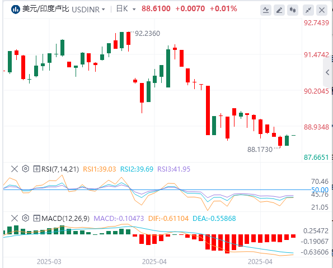Click the blue chart logo beside 美元/印度卢比

point(15,10)
